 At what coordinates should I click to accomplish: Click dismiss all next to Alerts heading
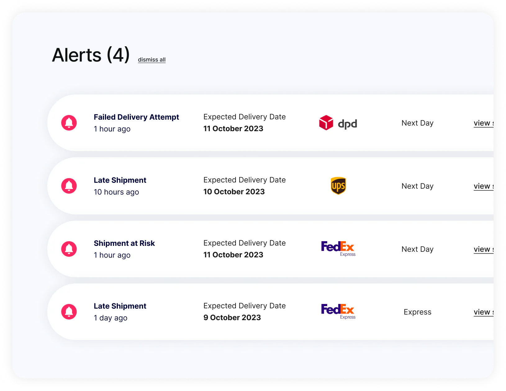click(x=151, y=59)
